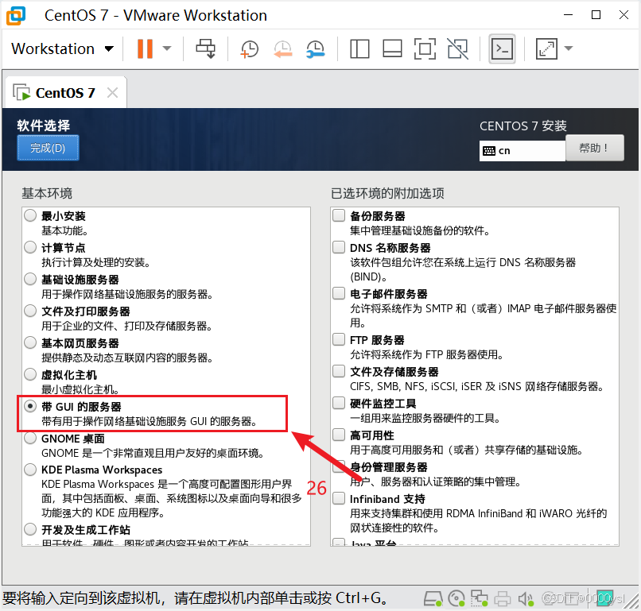Click the CD/DVD drive status icon

pos(456,599)
